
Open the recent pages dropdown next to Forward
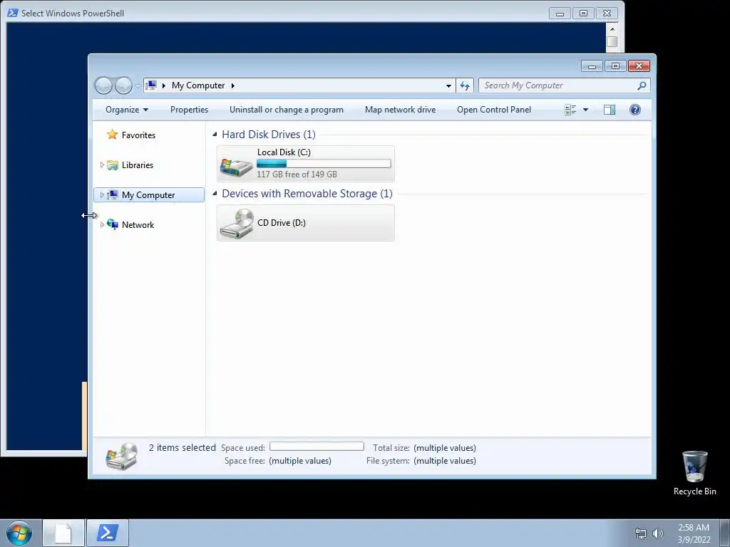138,85
